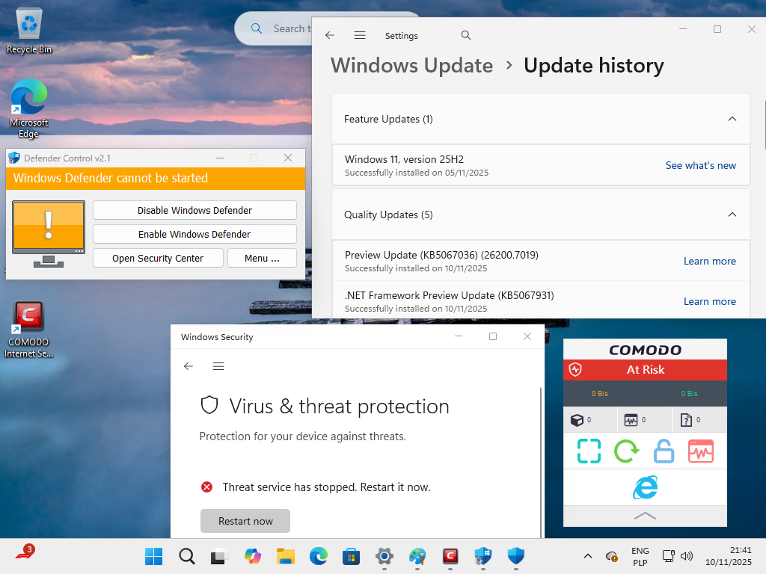Open the Settings hamburger navigation menu
Image resolution: width=766 pixels, height=574 pixels.
click(360, 35)
